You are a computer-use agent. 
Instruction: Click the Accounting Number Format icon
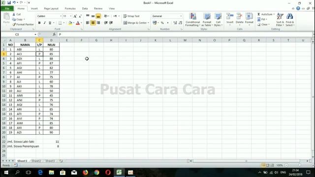coord(155,23)
